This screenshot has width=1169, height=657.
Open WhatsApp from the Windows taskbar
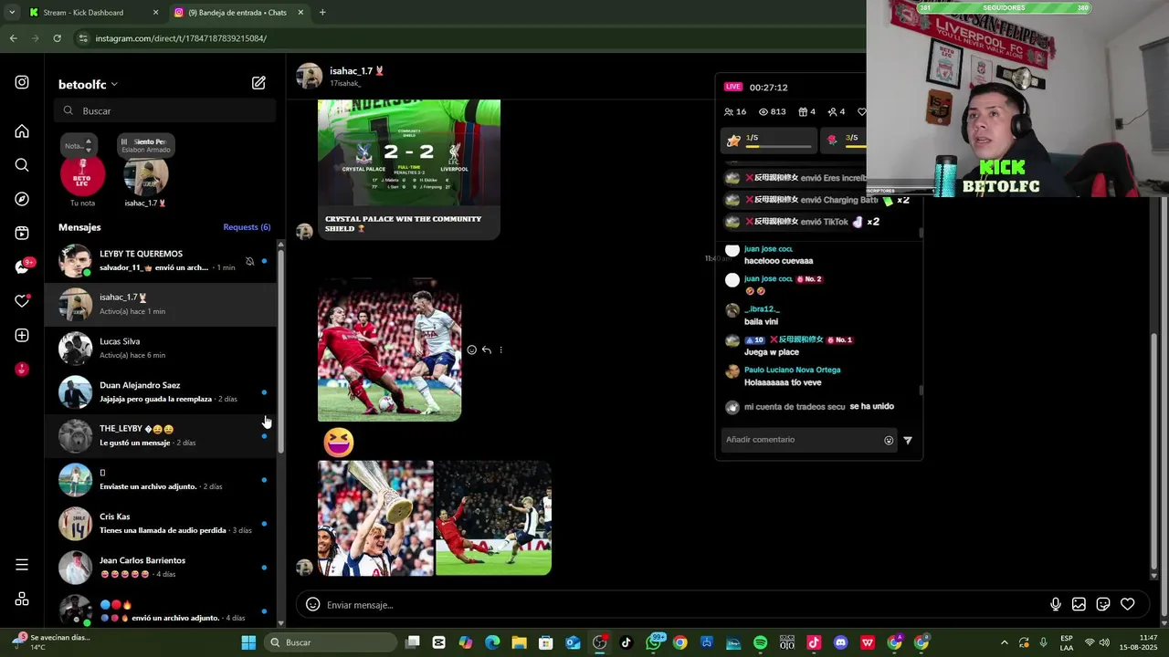point(654,642)
